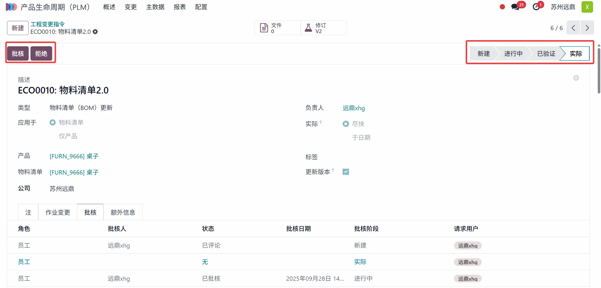Open the 报表 menu
601x288 pixels.
point(180,7)
